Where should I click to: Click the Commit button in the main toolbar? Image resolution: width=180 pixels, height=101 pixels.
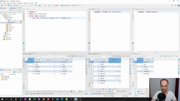24,5
